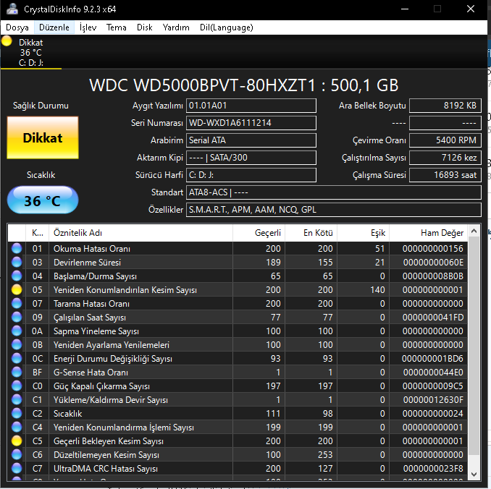491x489 pixels.
Task: Select the Devirlenme Süresi row
Action: pyautogui.click(x=238, y=263)
